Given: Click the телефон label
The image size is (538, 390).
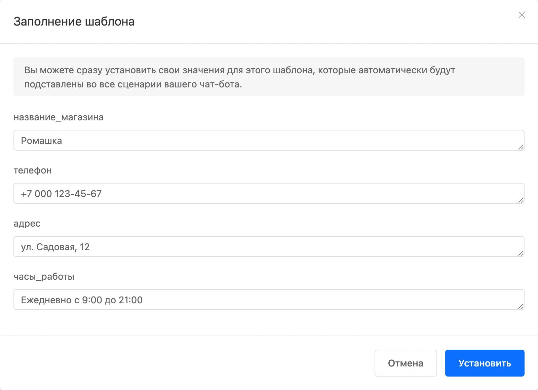Looking at the screenshot, I should click(33, 170).
